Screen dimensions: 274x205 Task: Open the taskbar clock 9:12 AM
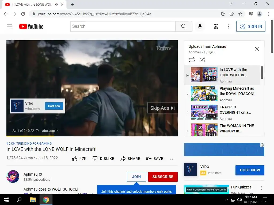(251, 200)
